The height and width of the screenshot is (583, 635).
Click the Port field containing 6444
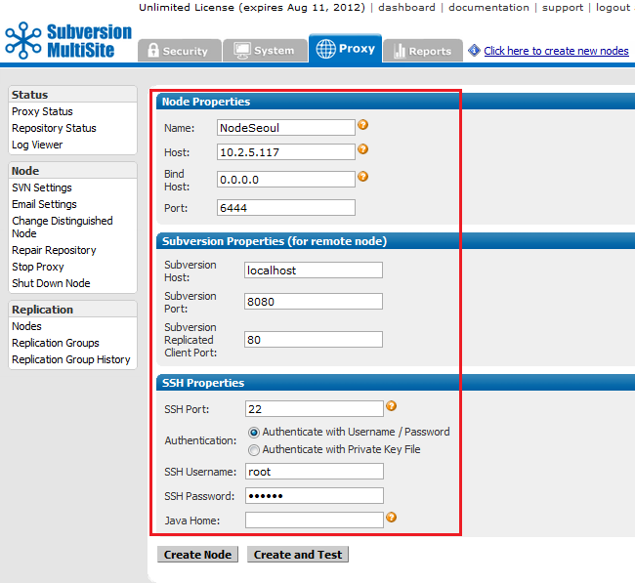coord(286,207)
